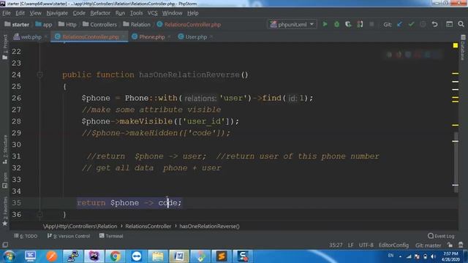Image resolution: width=468 pixels, height=263 pixels.
Task: Open the Run menu
Action: [x=120, y=13]
